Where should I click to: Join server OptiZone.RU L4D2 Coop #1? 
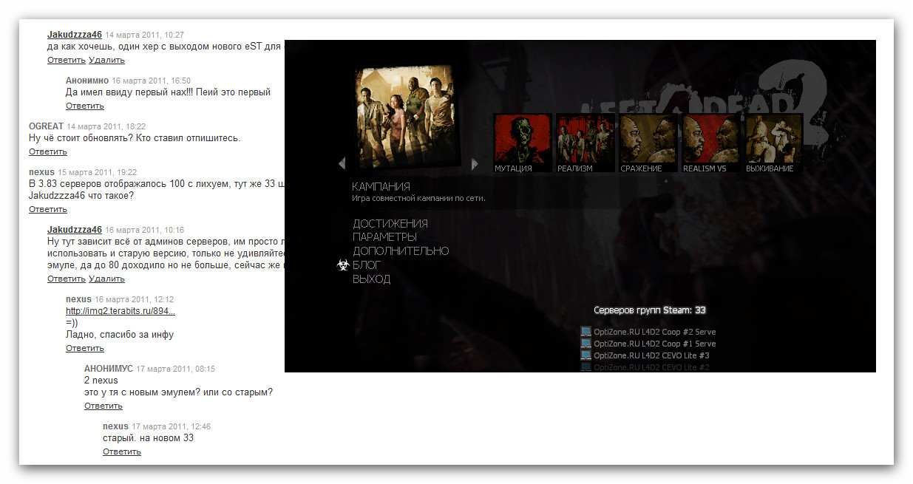(x=654, y=344)
